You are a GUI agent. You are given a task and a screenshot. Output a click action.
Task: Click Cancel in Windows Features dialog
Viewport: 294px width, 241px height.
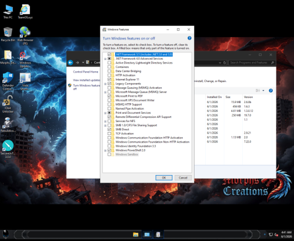183,177
